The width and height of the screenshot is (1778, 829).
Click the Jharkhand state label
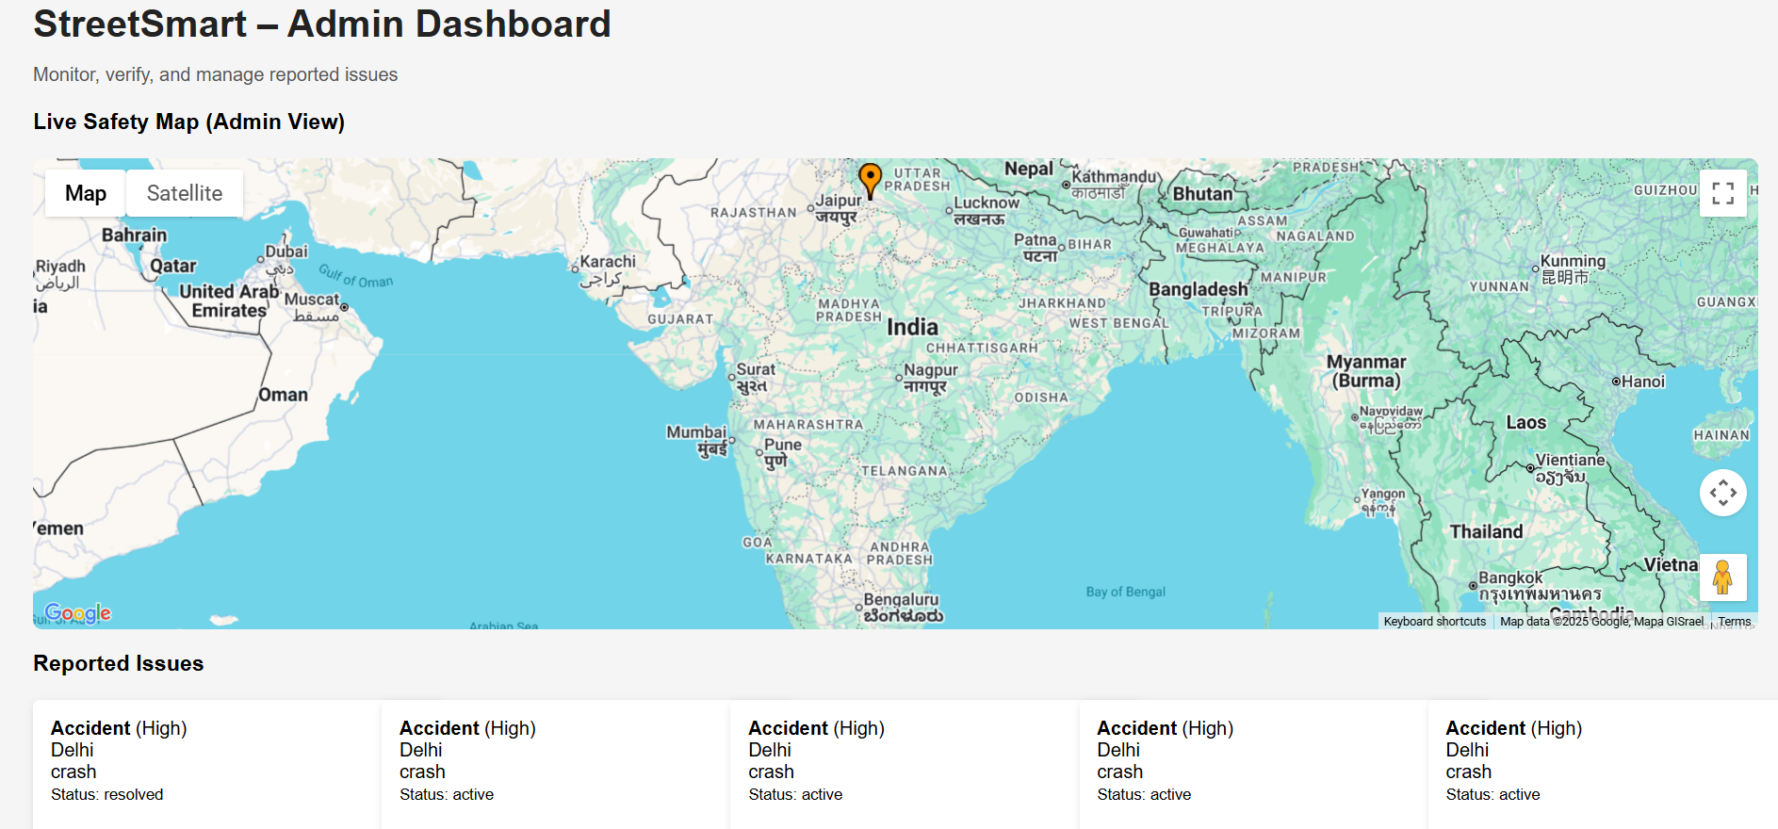1062,303
